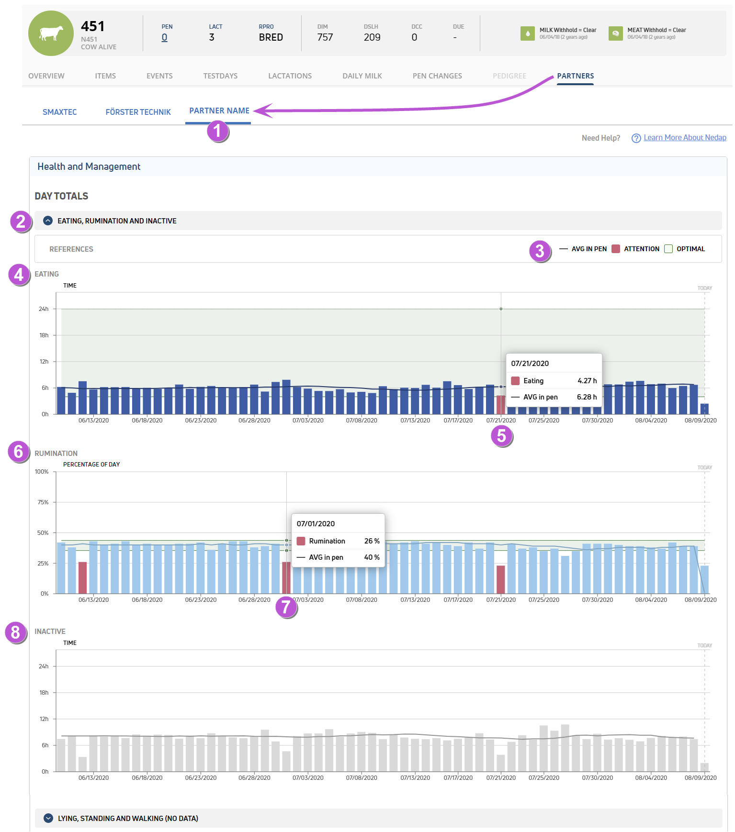The height and width of the screenshot is (832, 735).
Task: Click the Milk Withhold drop icon
Action: coord(527,33)
